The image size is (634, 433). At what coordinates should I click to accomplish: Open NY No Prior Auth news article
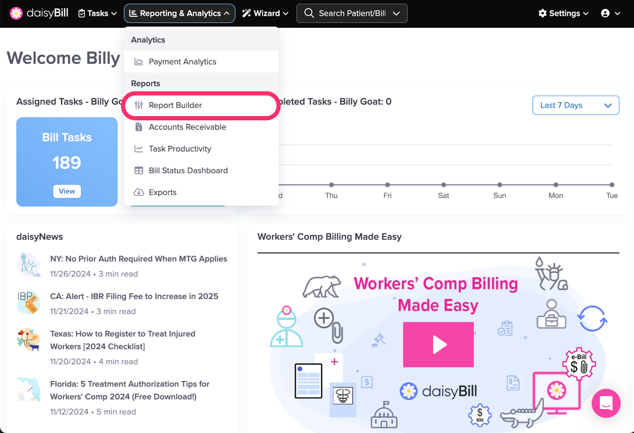click(x=138, y=259)
